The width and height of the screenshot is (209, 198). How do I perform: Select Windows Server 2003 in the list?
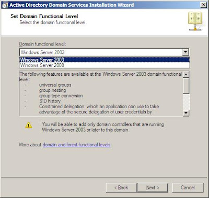point(104,60)
